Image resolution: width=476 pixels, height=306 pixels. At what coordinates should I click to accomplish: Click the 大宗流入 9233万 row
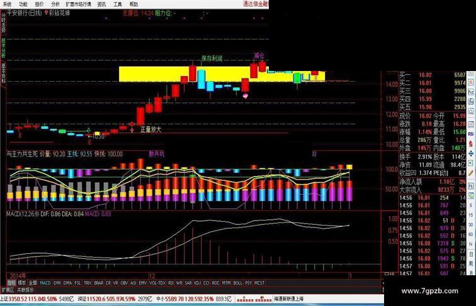(x=433, y=190)
